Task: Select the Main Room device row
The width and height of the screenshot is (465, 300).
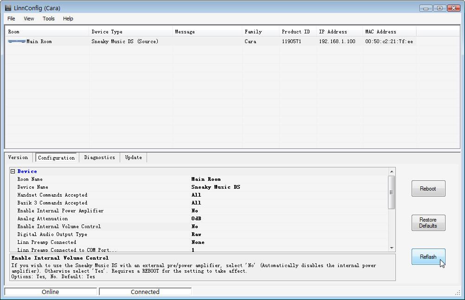Action: (x=232, y=42)
